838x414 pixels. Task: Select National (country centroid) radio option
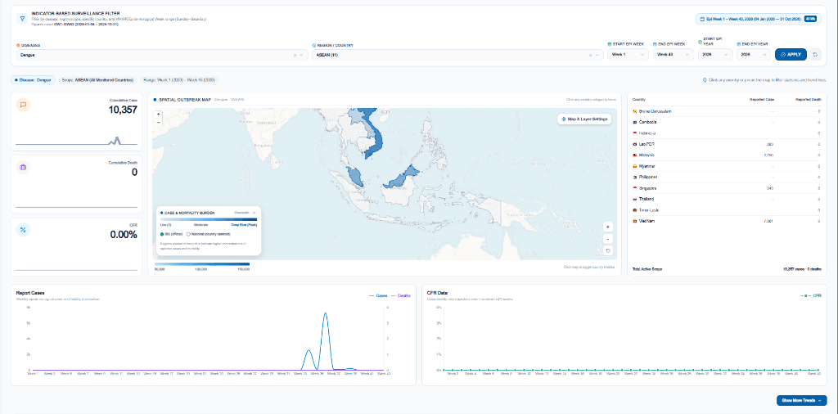[x=187, y=234]
